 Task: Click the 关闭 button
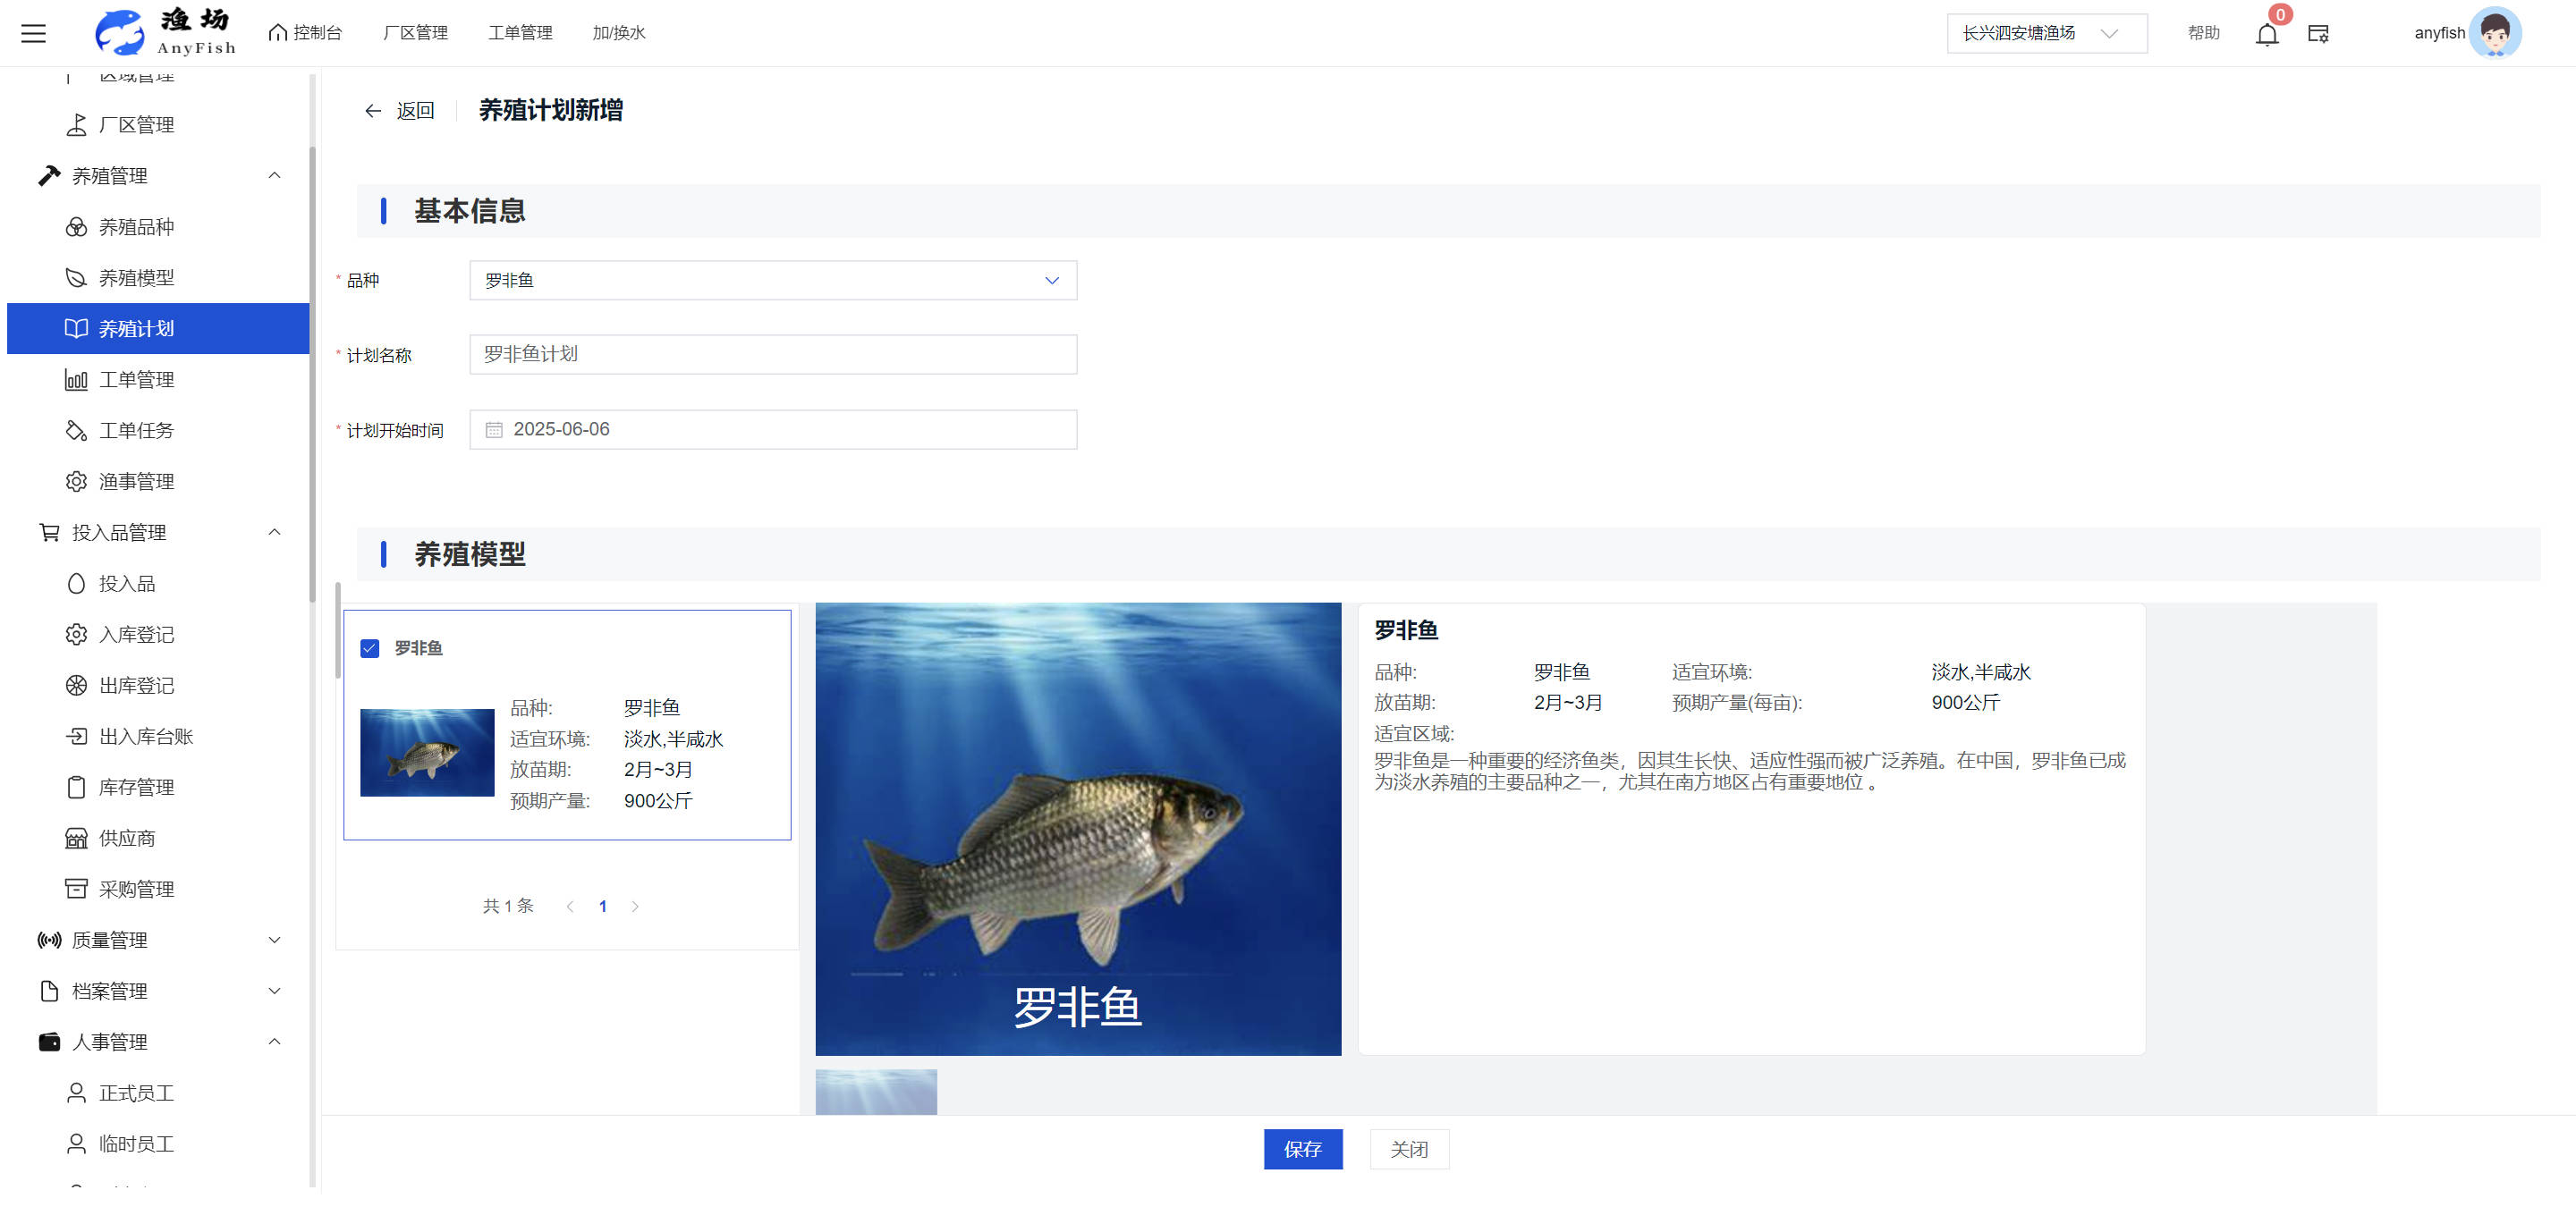pyautogui.click(x=1408, y=1149)
